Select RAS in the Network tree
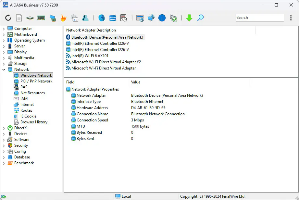Image resolution: width=299 pixels, height=200 pixels. pos(20,87)
